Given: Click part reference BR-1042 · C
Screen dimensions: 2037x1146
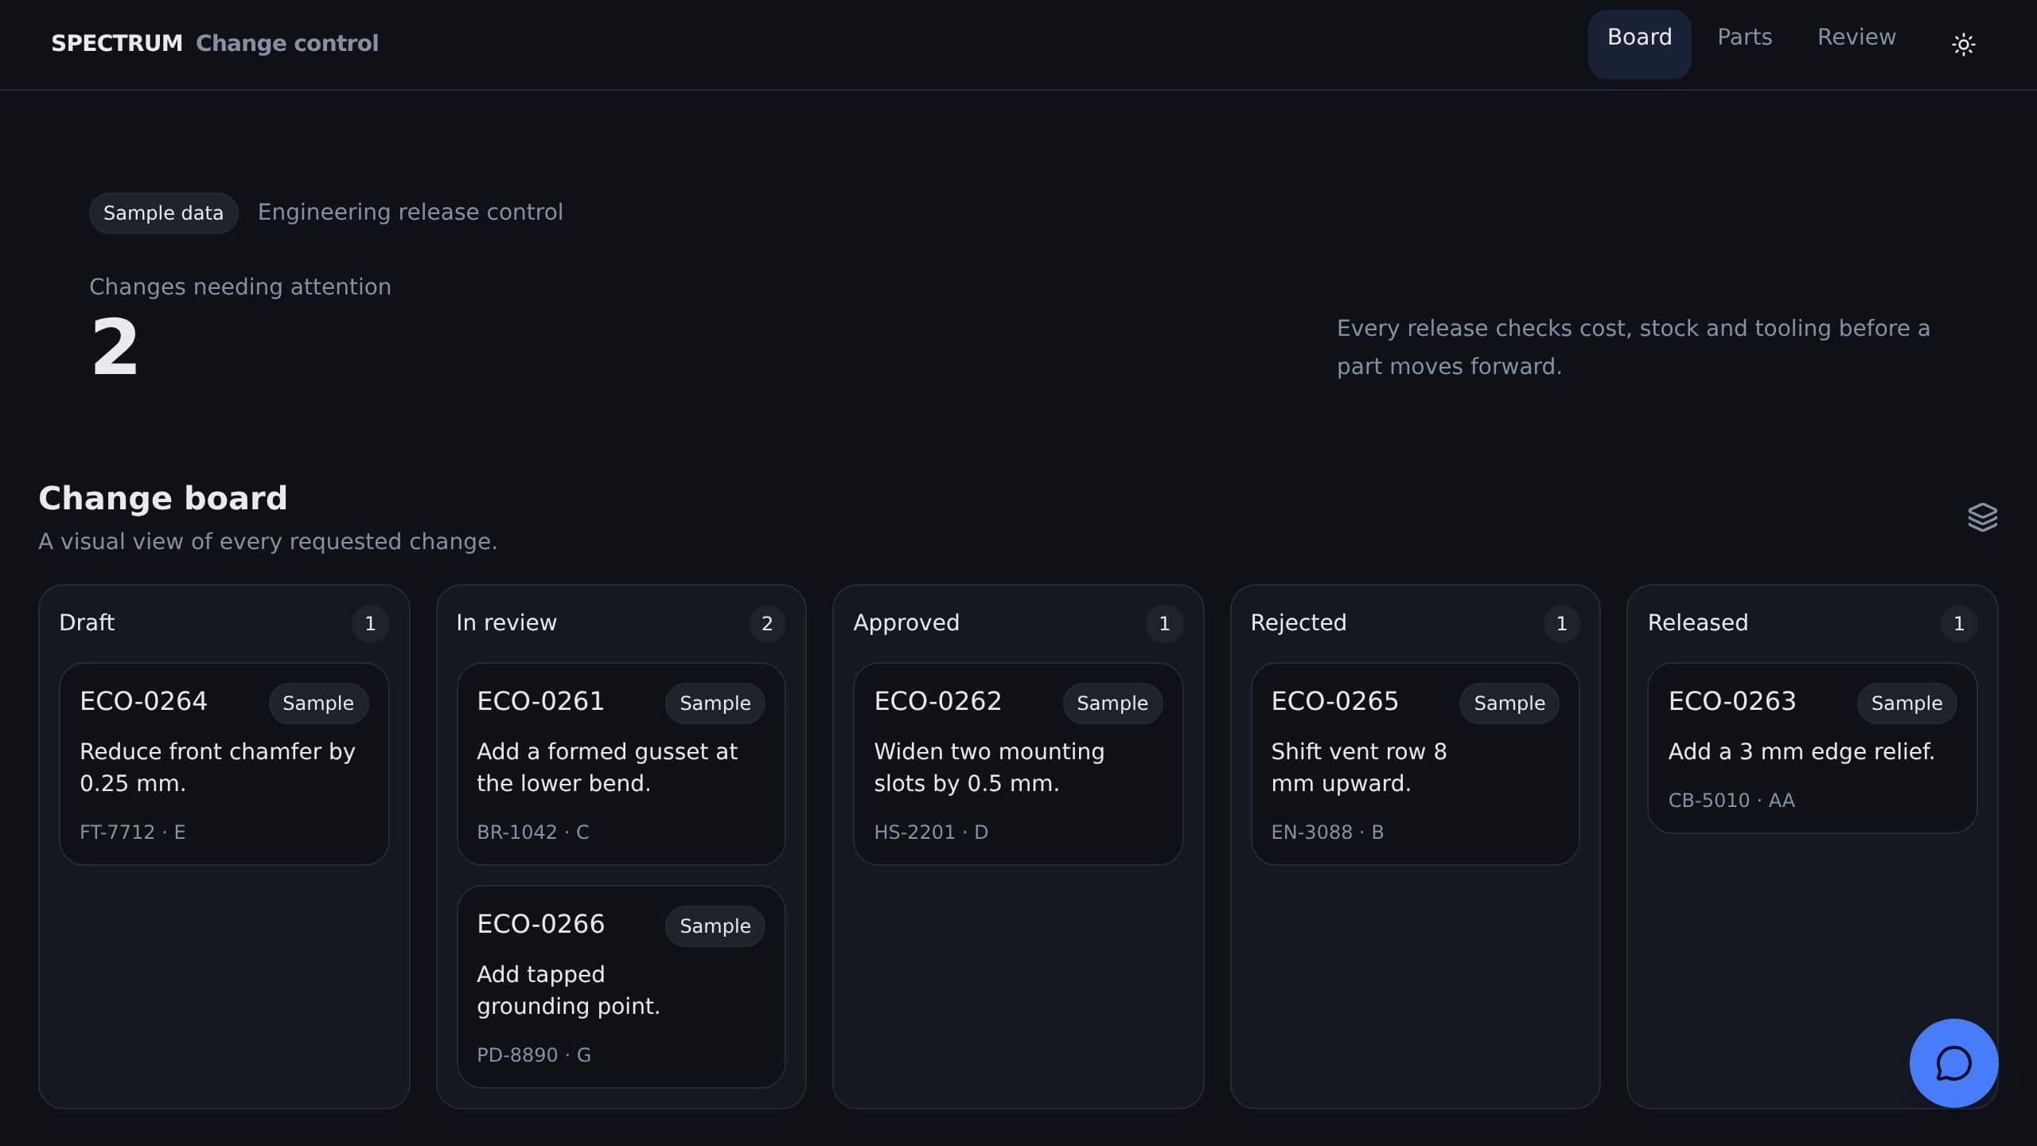Looking at the screenshot, I should 532,832.
